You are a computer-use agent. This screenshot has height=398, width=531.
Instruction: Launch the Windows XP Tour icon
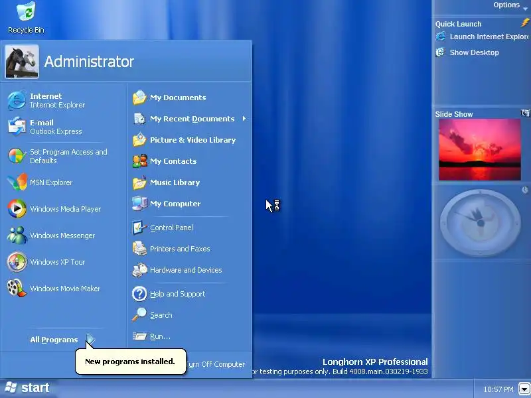17,261
